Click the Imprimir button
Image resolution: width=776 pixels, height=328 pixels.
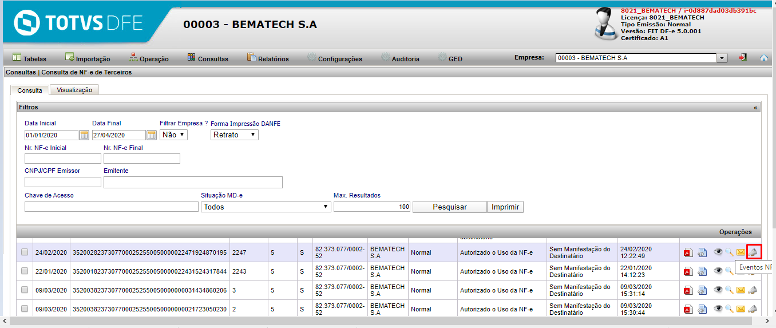(505, 207)
